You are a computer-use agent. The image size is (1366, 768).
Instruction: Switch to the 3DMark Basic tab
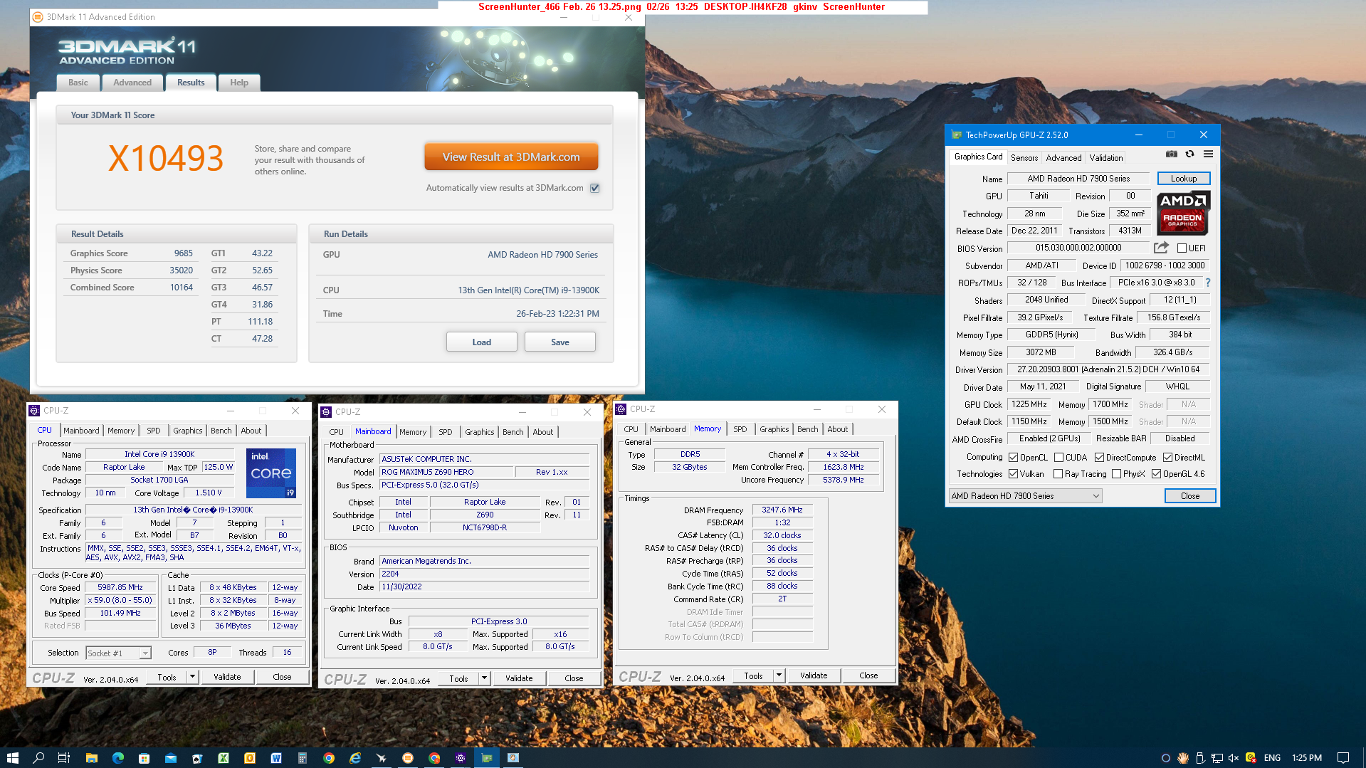[x=78, y=83]
